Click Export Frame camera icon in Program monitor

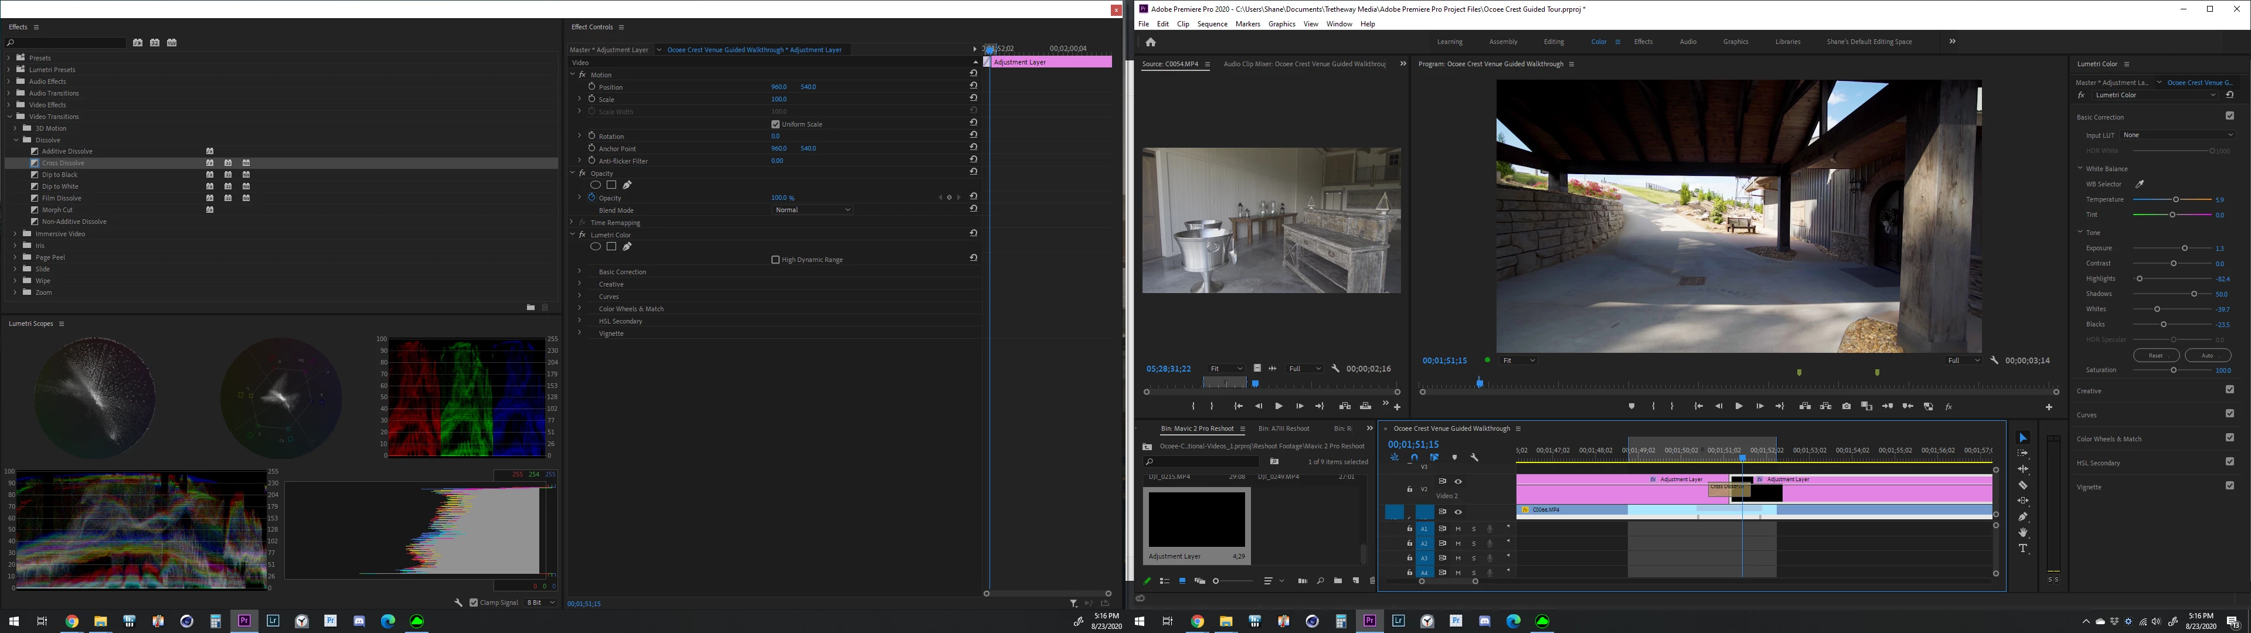pos(1847,407)
